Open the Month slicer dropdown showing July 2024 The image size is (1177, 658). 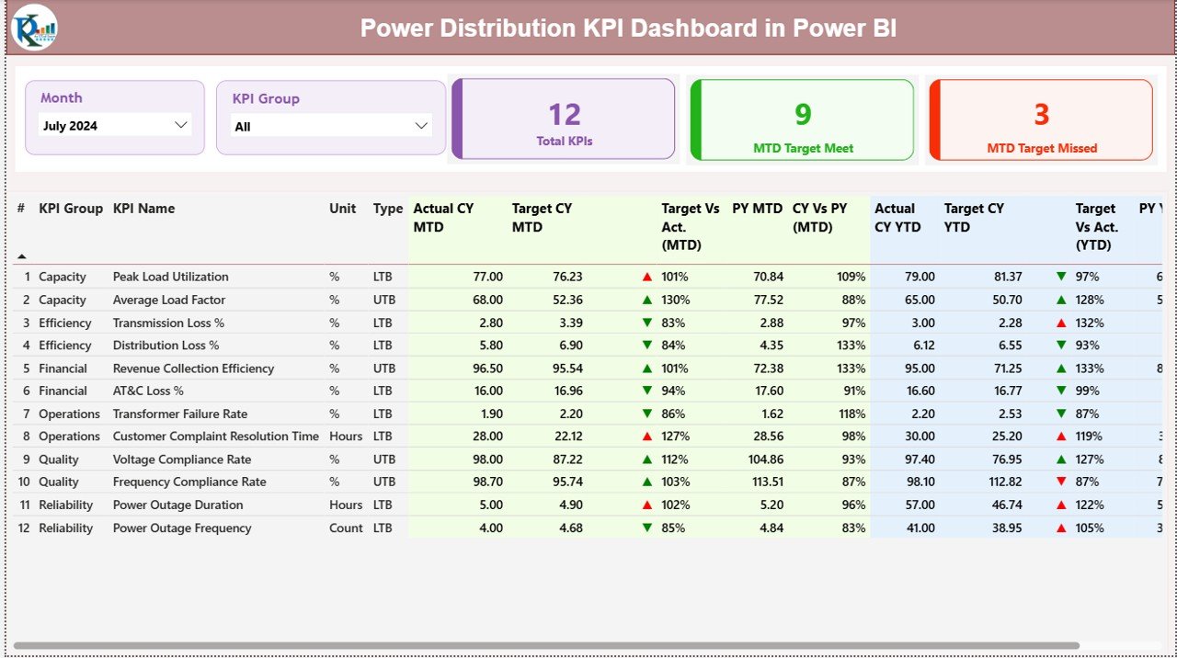coord(113,125)
